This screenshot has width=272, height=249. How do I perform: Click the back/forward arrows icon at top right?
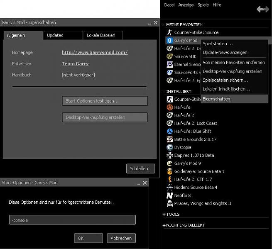coord(262,9)
